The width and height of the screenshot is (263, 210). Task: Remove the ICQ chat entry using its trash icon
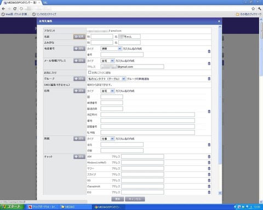coord(209,192)
